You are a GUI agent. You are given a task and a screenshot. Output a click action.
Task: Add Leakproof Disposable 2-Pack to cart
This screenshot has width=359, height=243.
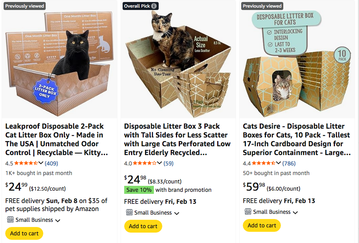click(x=24, y=233)
